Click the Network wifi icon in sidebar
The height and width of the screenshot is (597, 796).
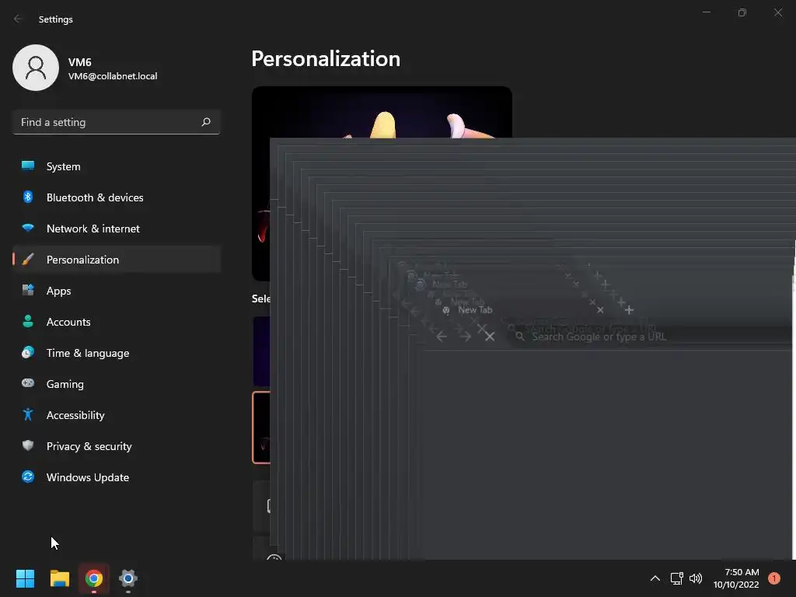tap(28, 228)
